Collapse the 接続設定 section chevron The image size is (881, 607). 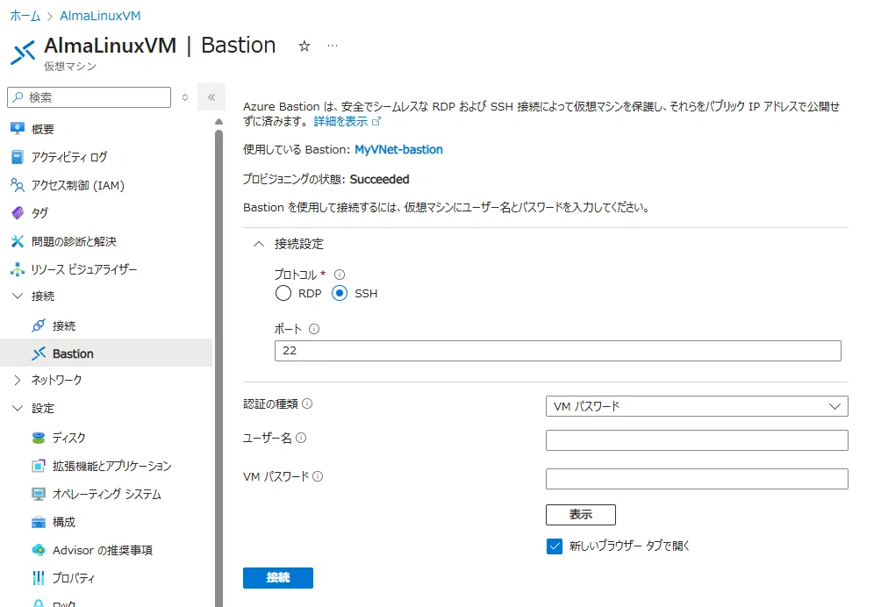click(x=259, y=244)
